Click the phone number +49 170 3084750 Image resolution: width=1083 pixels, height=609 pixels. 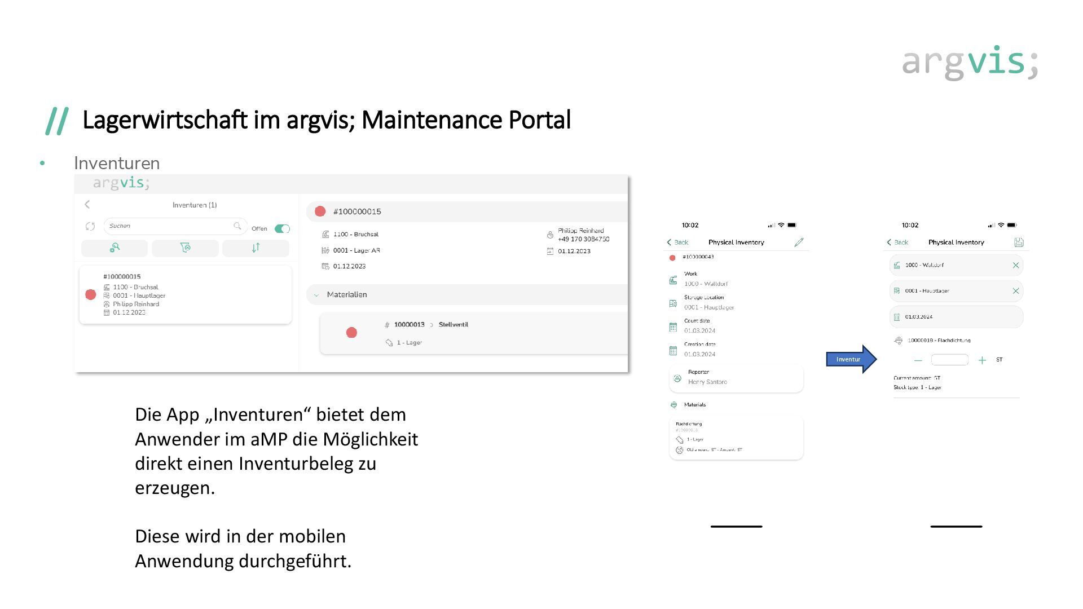coord(583,239)
